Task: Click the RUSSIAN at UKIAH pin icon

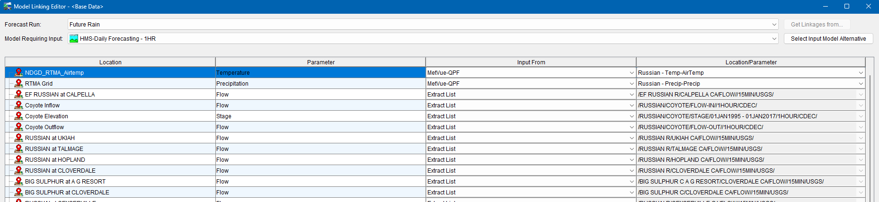Action: pyautogui.click(x=19, y=138)
